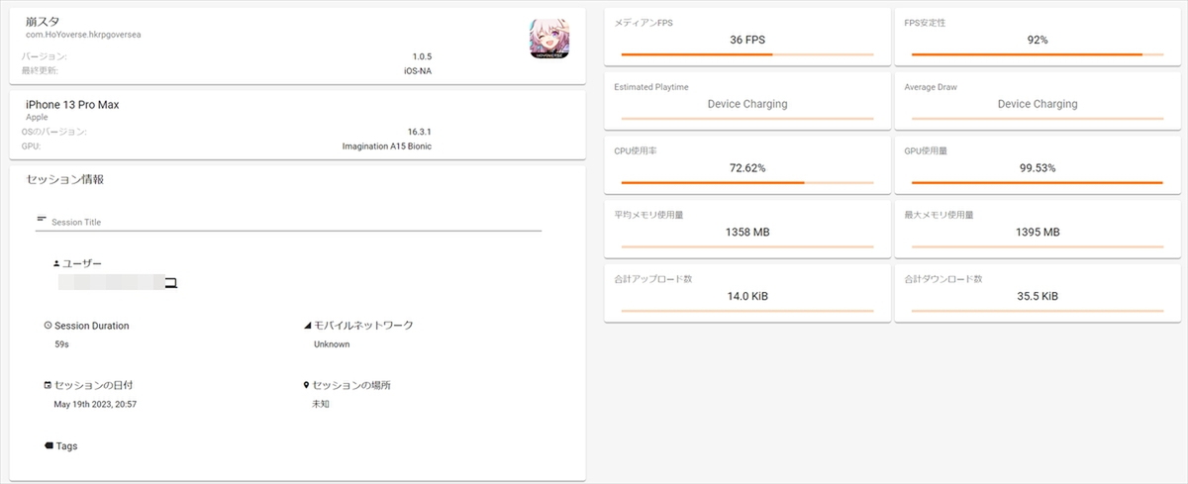Click the clock icon beside Session Duration
The height and width of the screenshot is (484, 1188).
[48, 326]
